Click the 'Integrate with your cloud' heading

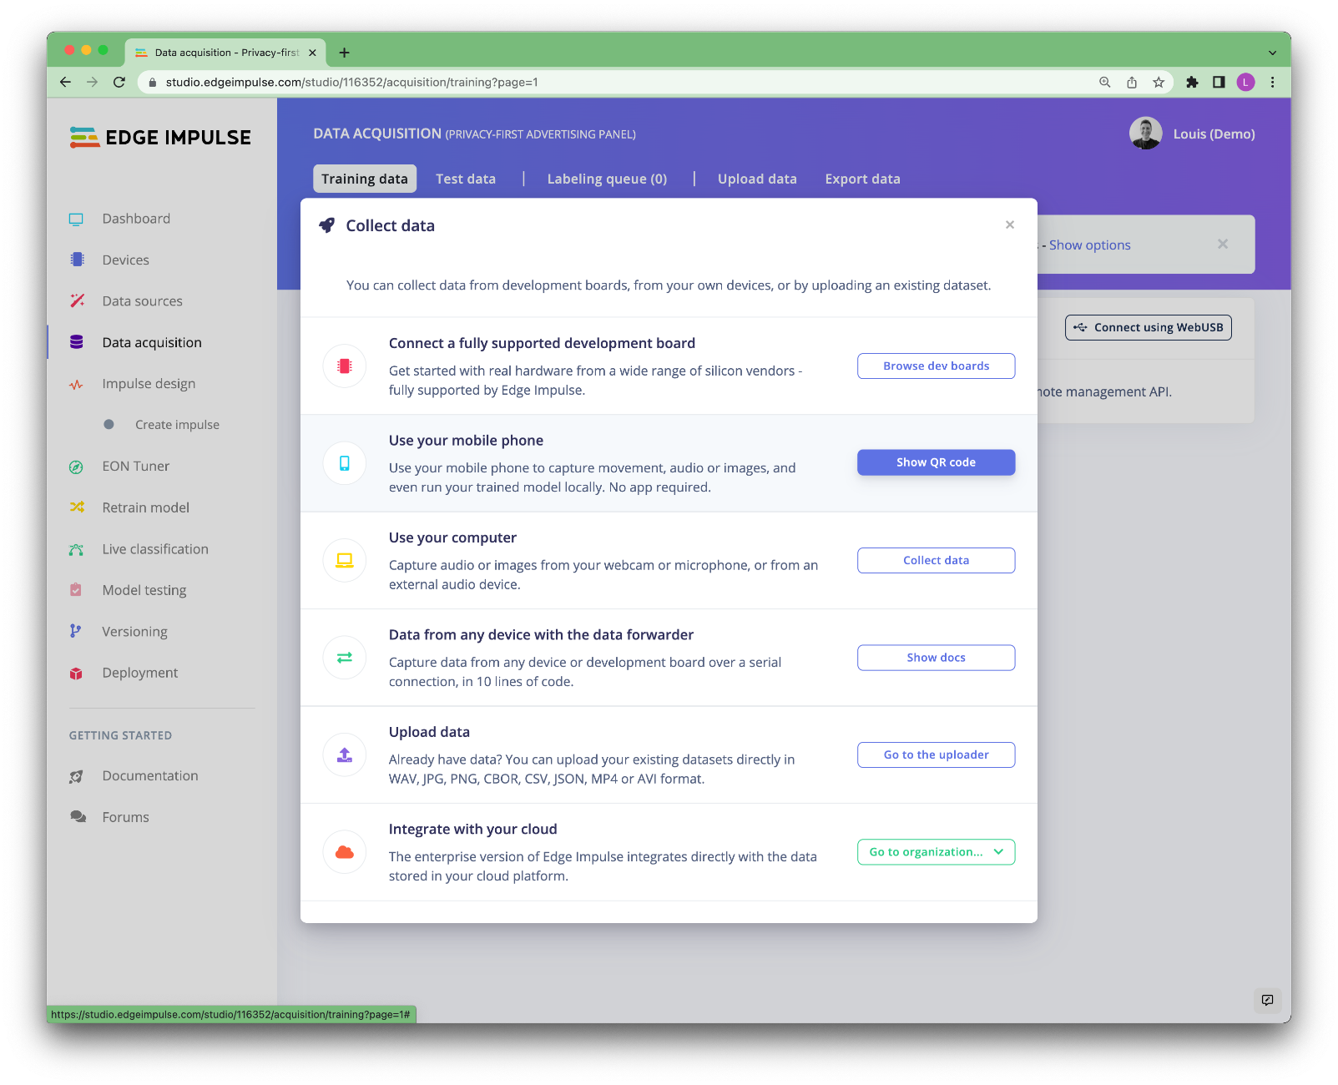(x=472, y=830)
